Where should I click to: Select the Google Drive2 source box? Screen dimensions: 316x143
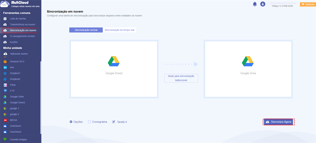(x=114, y=69)
